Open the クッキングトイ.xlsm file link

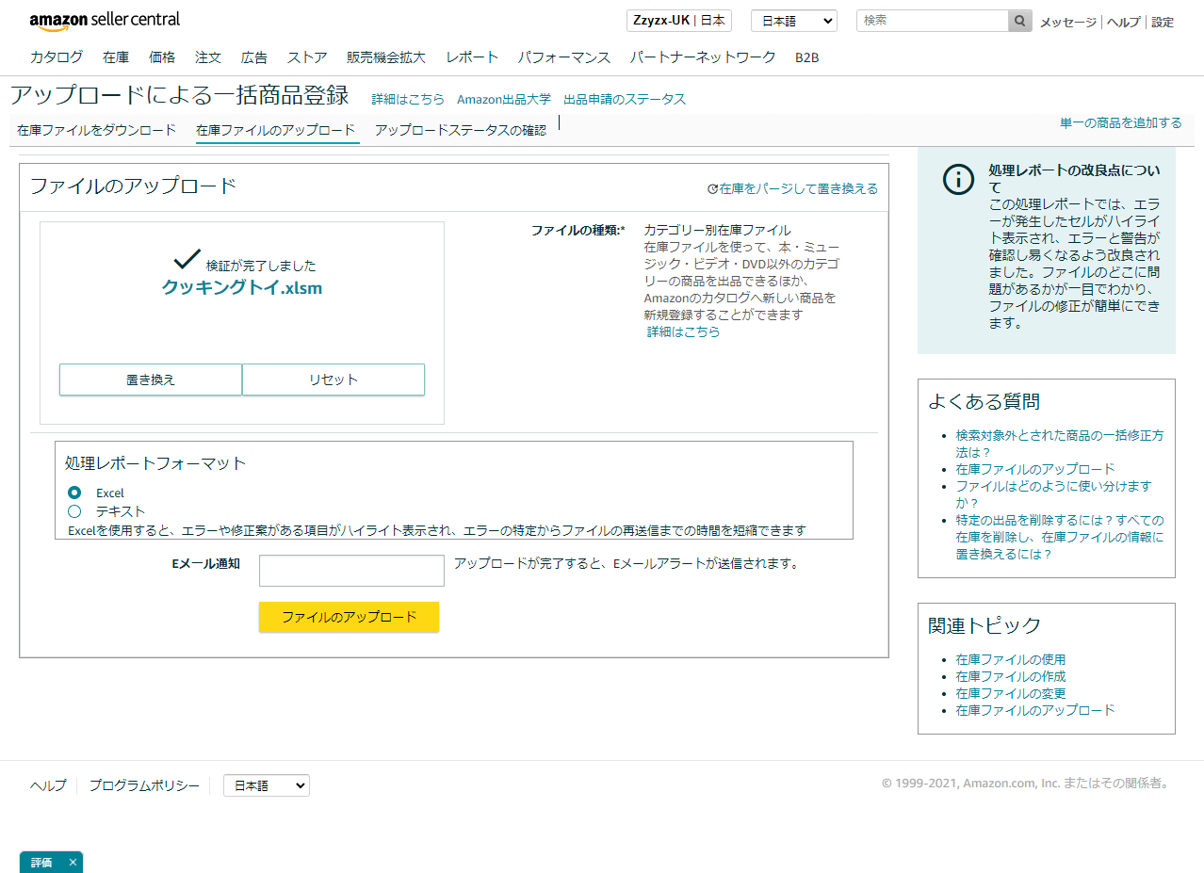tap(242, 288)
